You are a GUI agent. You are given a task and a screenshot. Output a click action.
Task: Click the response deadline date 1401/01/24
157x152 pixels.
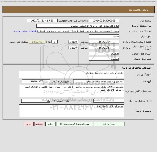104,42
